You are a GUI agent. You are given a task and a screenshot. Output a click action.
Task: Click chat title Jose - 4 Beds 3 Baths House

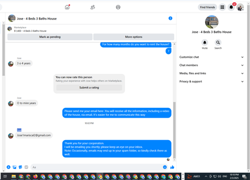(x=36, y=18)
